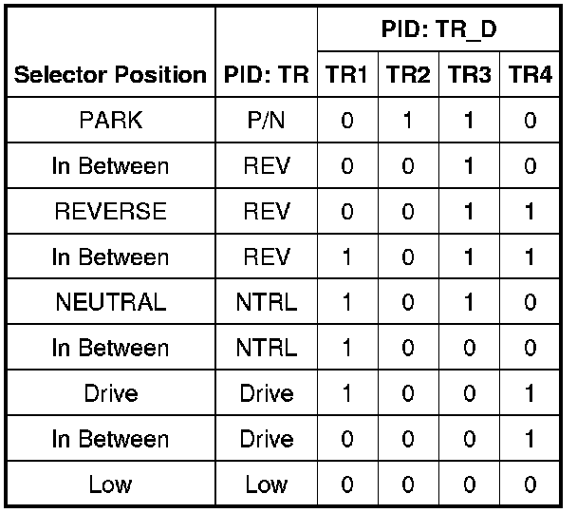Select the Low cell under PID: TR
577x513 pixels.
(267, 485)
